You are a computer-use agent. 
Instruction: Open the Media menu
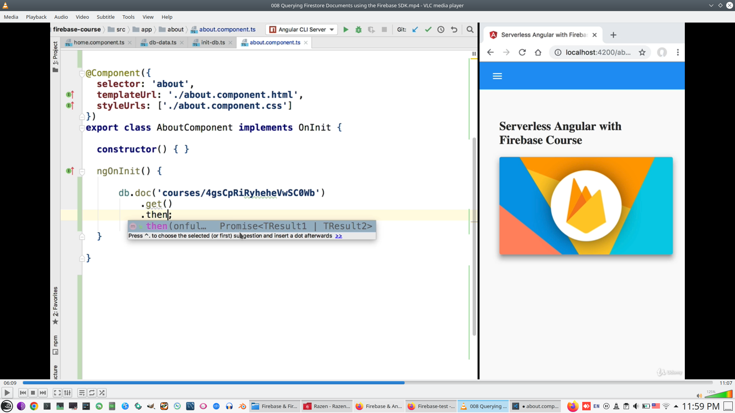pos(11,17)
